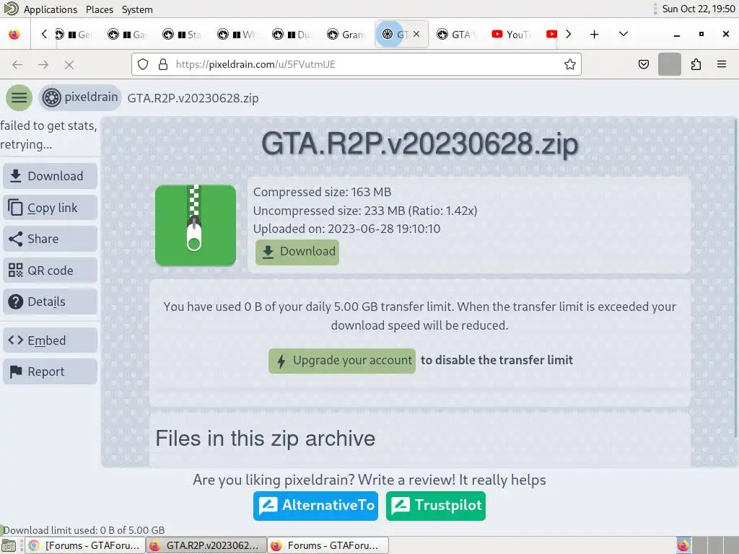Image resolution: width=739 pixels, height=554 pixels.
Task: Click the green Download button under file info
Action: (297, 252)
